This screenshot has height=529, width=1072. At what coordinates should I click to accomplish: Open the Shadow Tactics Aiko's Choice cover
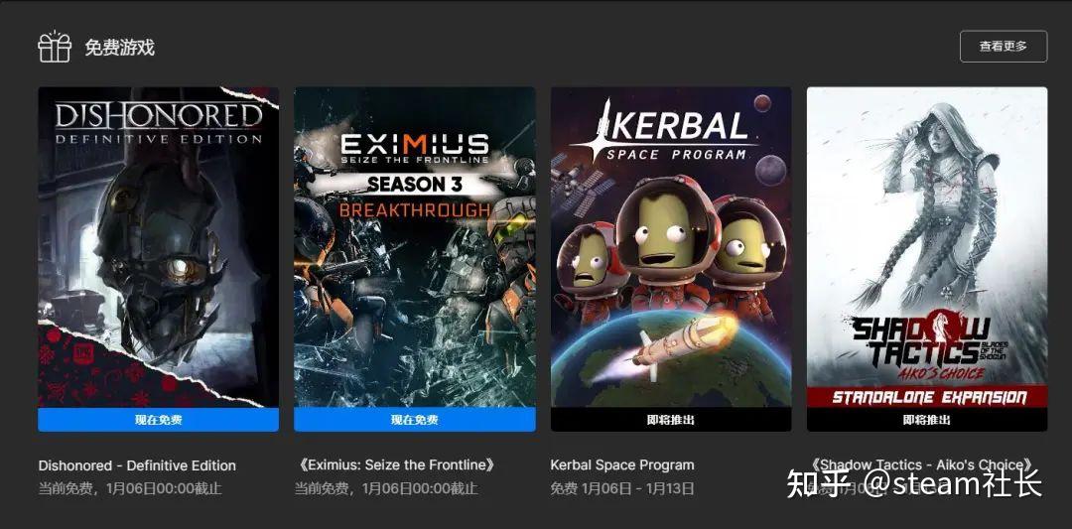point(927,247)
